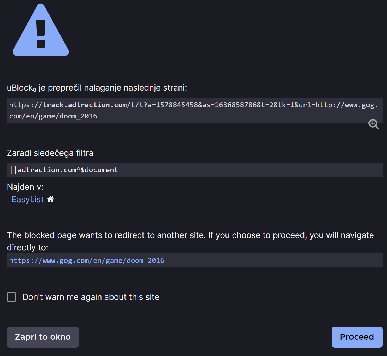The height and width of the screenshot is (356, 387).
Task: Click the uBlock₀ je preprečil heading text
Action: [x=97, y=88]
